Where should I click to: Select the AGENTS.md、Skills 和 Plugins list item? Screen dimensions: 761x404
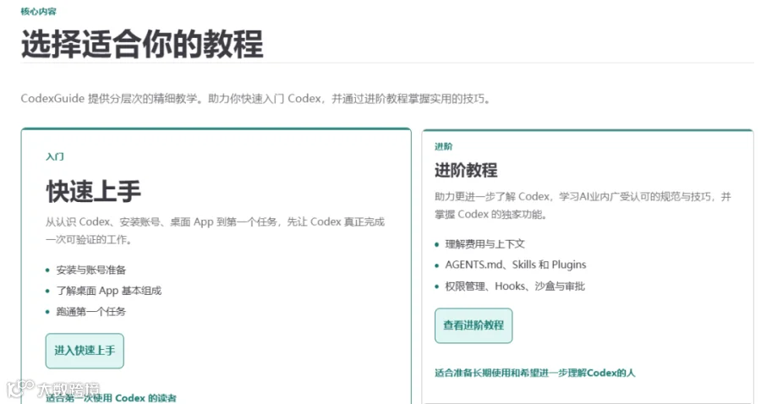[x=516, y=265]
